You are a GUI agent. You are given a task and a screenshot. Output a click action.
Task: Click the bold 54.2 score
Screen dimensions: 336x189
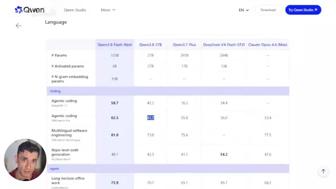click(x=224, y=154)
